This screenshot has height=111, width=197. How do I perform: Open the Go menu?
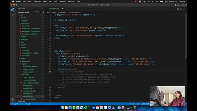pos(50,2)
